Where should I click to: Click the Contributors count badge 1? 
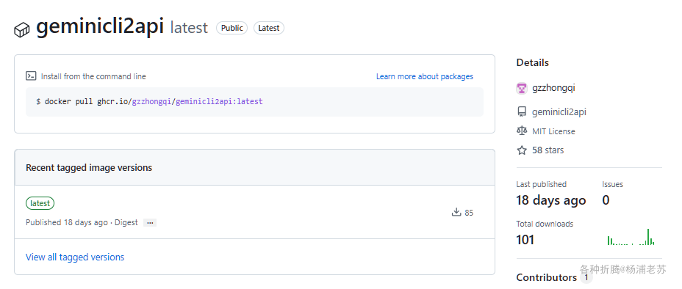(586, 277)
